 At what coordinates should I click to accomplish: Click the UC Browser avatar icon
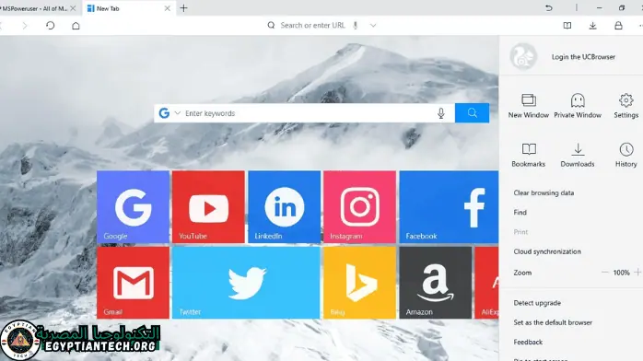523,57
